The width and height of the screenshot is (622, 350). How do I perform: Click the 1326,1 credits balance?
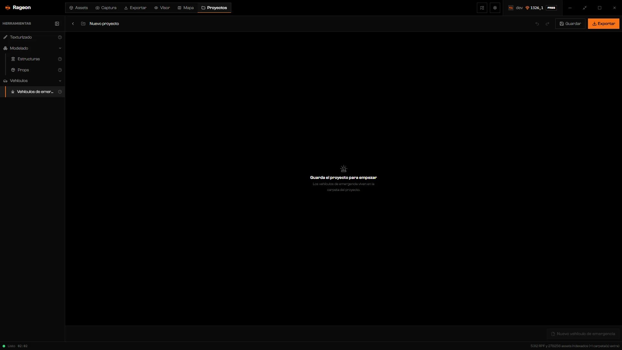[x=534, y=8]
